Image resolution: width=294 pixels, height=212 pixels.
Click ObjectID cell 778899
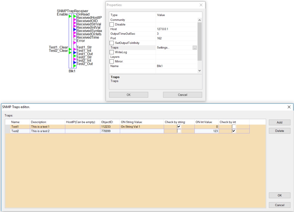110,131
